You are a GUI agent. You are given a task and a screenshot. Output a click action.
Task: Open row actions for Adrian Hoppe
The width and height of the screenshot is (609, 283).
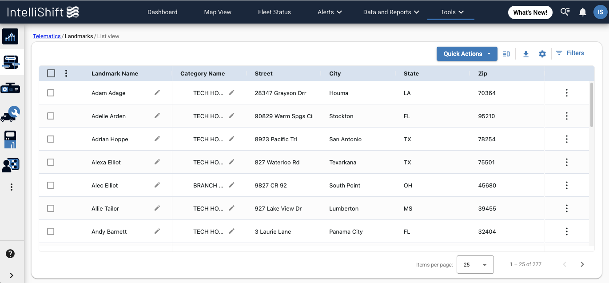point(567,139)
